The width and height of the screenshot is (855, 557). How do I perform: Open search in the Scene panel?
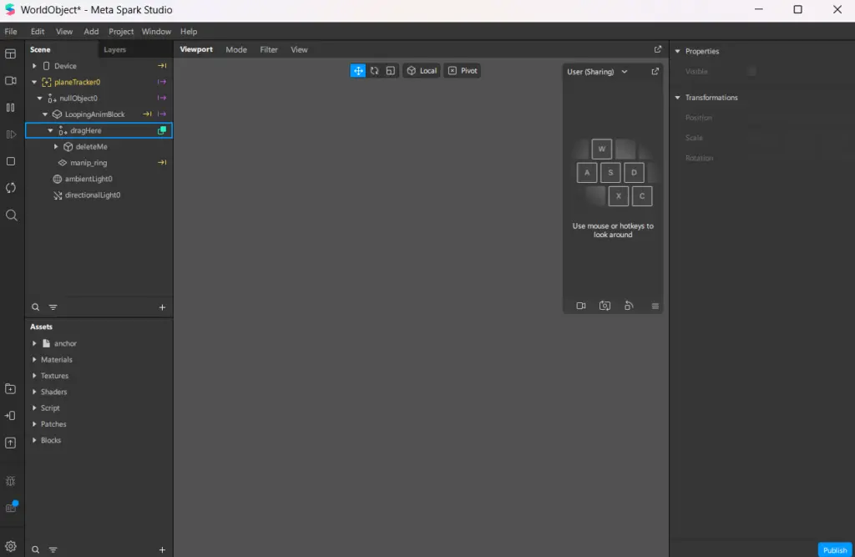click(35, 306)
